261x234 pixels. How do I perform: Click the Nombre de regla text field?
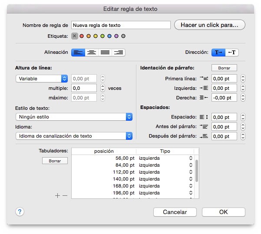pos(121,25)
